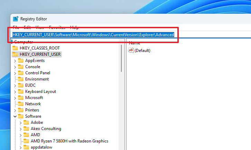Expand the Akeo Consulting key
The width and height of the screenshot is (251, 150).
[x=20, y=129]
